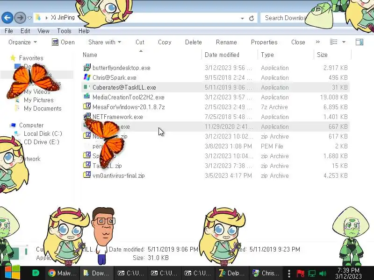374x280 pixels.
Task: Refresh the folder view
Action: (x=252, y=18)
